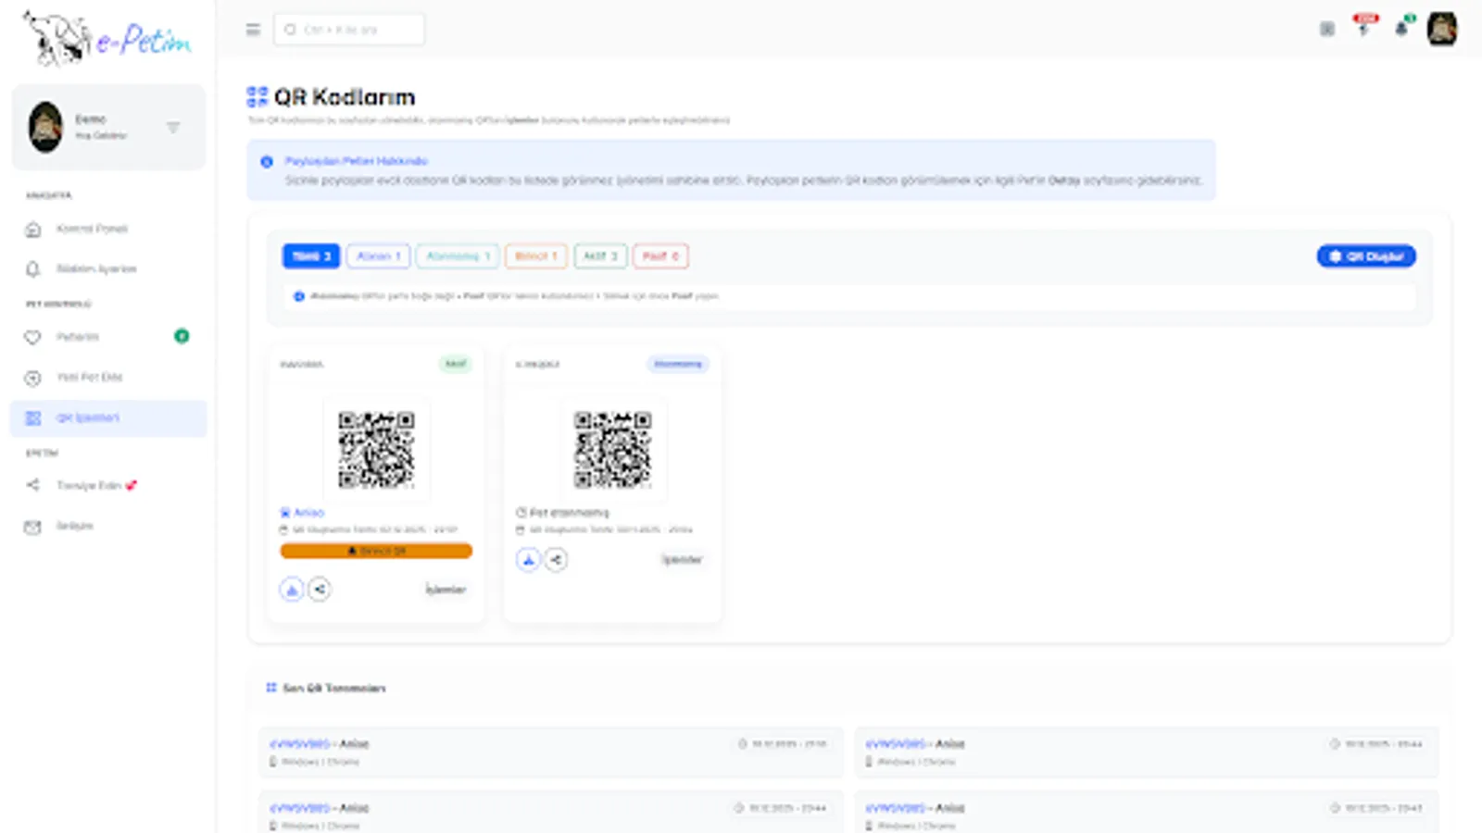This screenshot has height=833, width=1482.
Task: Click the share icon on Aktif card
Action: pos(320,590)
